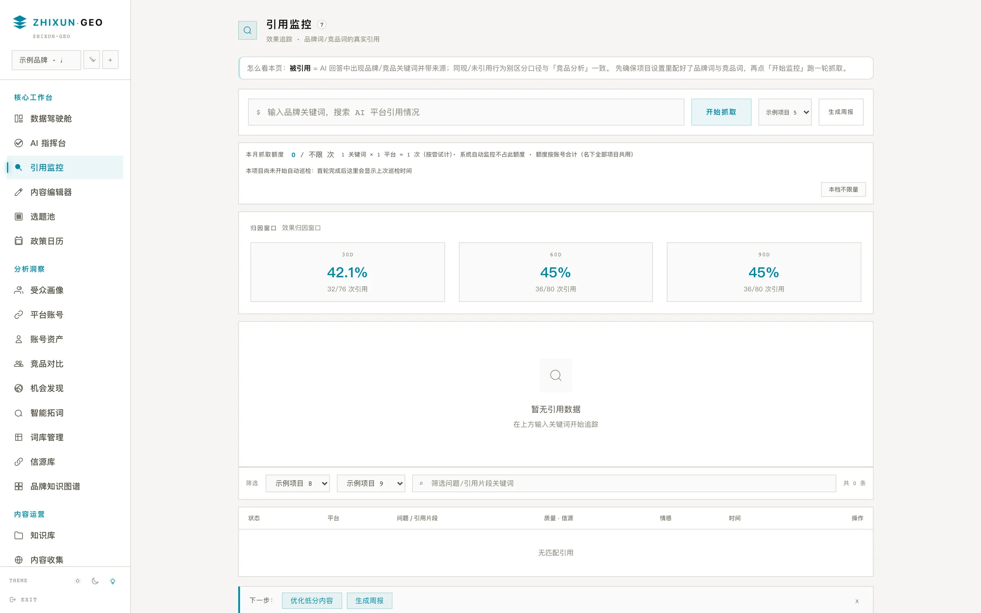
Task: Click the 核心工作台 section heading
Action: pyautogui.click(x=33, y=97)
